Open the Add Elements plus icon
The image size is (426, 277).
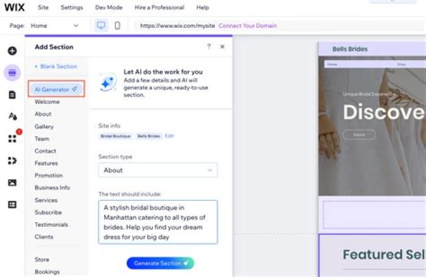(12, 51)
